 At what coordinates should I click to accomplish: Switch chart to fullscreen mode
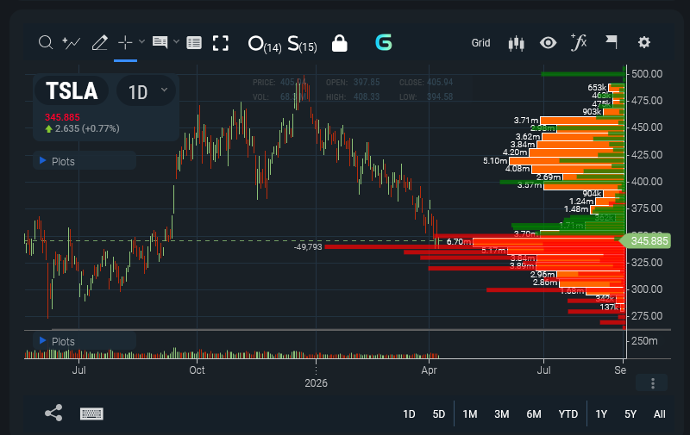pyautogui.click(x=221, y=43)
